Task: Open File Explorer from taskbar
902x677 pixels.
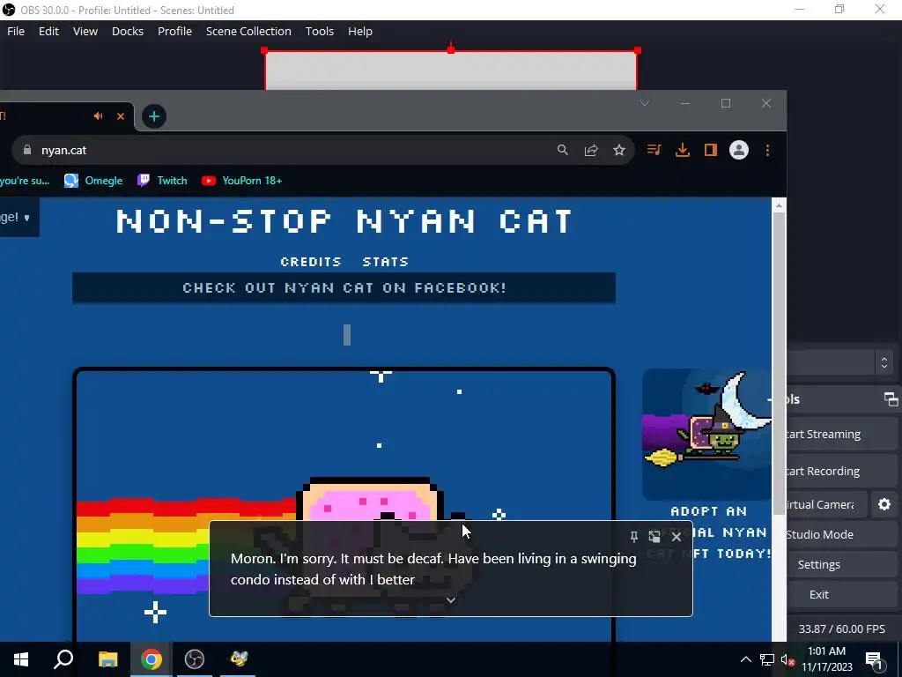Action: 107,659
